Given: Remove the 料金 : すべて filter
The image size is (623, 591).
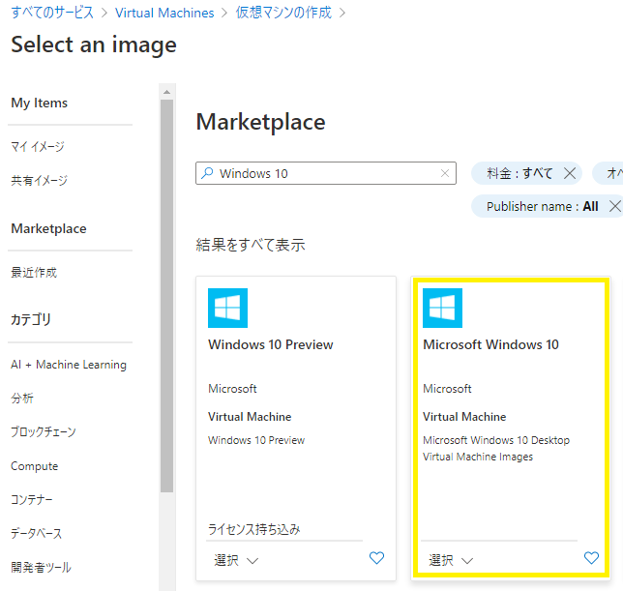Looking at the screenshot, I should point(570,173).
